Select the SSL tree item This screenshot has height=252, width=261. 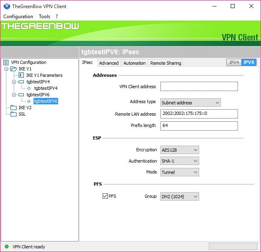(x=22, y=114)
